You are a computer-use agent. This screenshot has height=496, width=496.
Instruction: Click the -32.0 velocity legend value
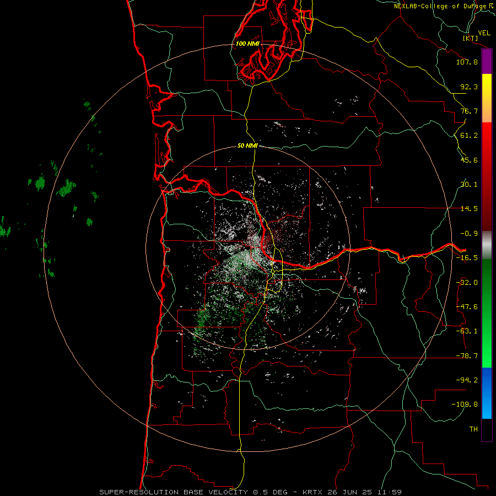click(467, 283)
